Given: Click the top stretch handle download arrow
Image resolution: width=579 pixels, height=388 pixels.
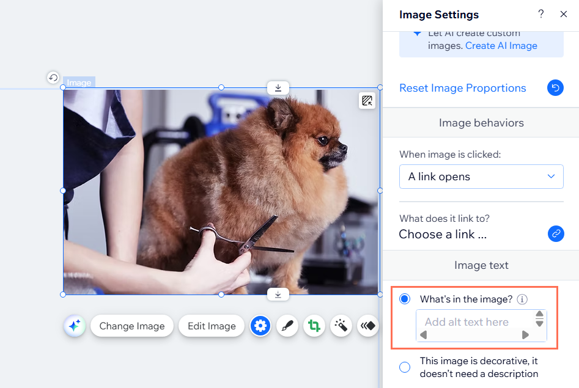Looking at the screenshot, I should point(278,88).
